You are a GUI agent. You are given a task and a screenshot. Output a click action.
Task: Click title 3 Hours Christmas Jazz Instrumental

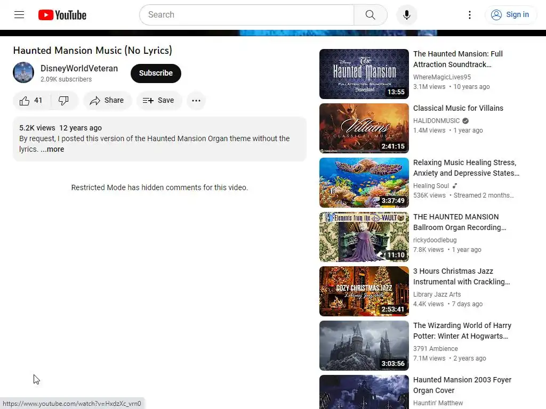point(461,276)
